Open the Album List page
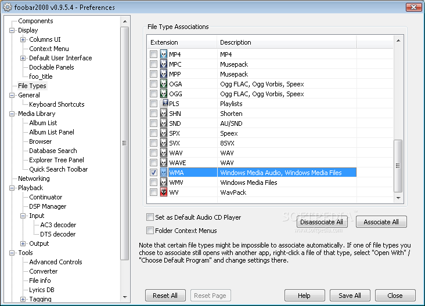This screenshot has height=306, width=425. tap(43, 123)
